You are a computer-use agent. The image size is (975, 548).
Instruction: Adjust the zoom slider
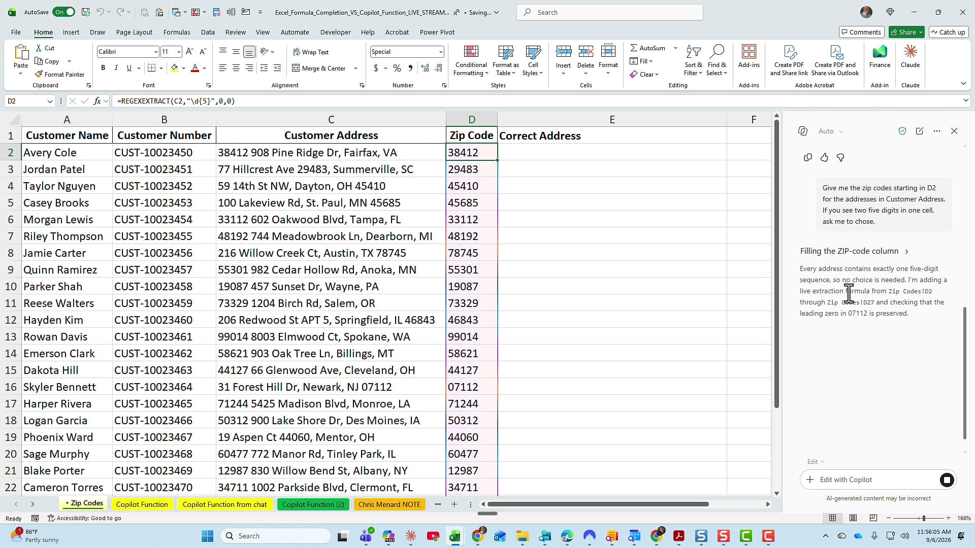point(923,518)
